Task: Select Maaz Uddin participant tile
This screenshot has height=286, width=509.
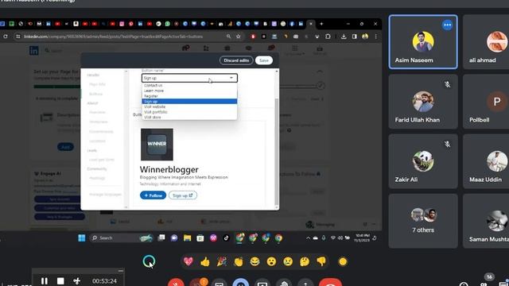Action: [486, 161]
